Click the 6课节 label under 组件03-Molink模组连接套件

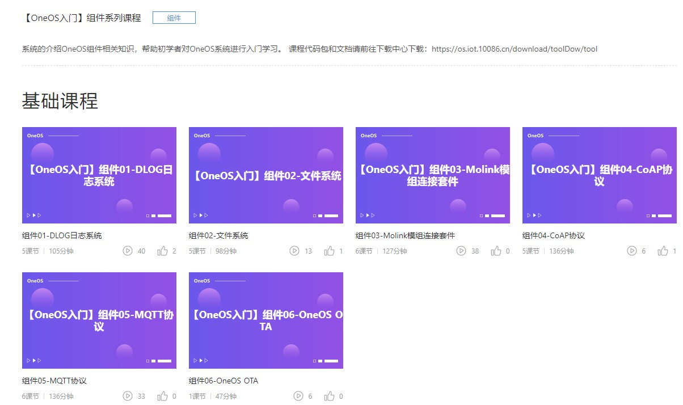tap(364, 251)
